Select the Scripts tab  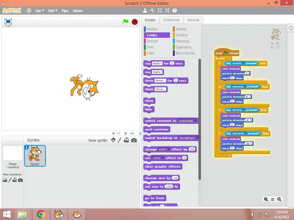click(150, 20)
